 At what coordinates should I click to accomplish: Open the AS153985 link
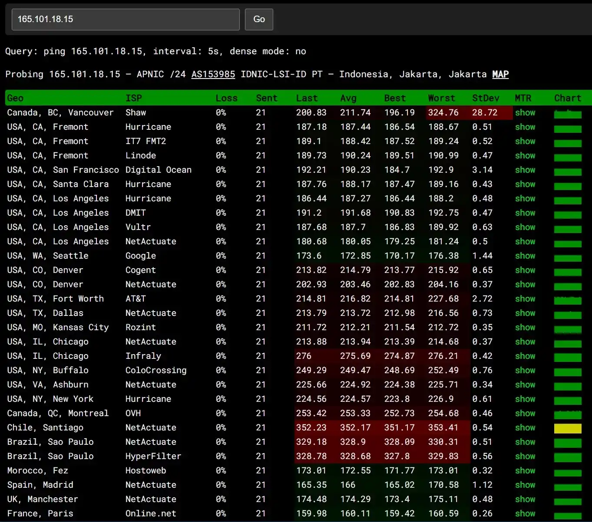tap(213, 74)
